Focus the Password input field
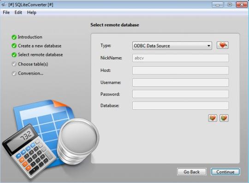Screen dimensions: 249x183 coord(181,94)
